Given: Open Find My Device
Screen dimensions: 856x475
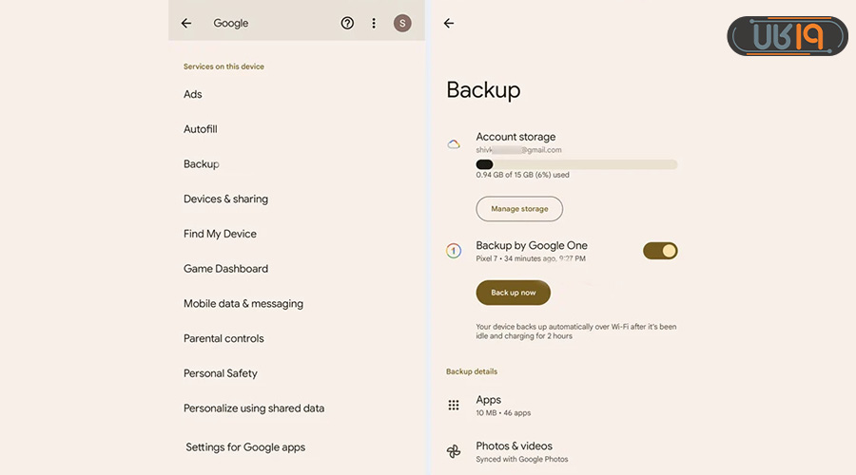Looking at the screenshot, I should [220, 234].
